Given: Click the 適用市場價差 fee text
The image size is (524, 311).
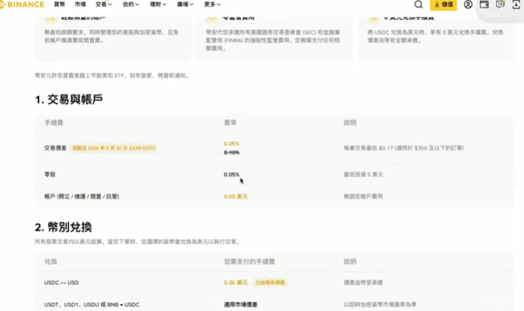Looking at the screenshot, I should point(241,305).
